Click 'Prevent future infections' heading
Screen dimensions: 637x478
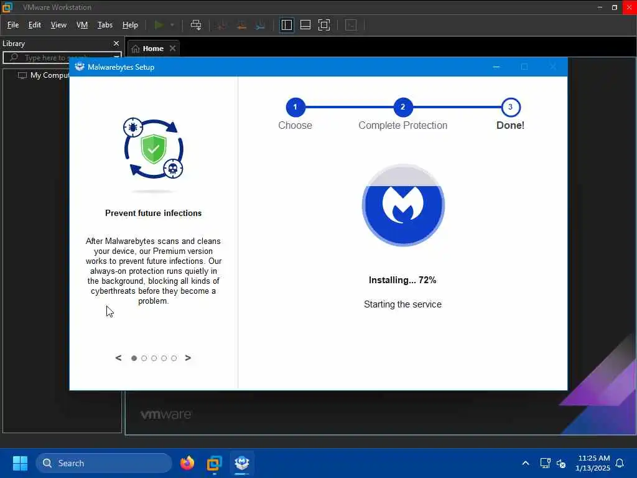153,213
